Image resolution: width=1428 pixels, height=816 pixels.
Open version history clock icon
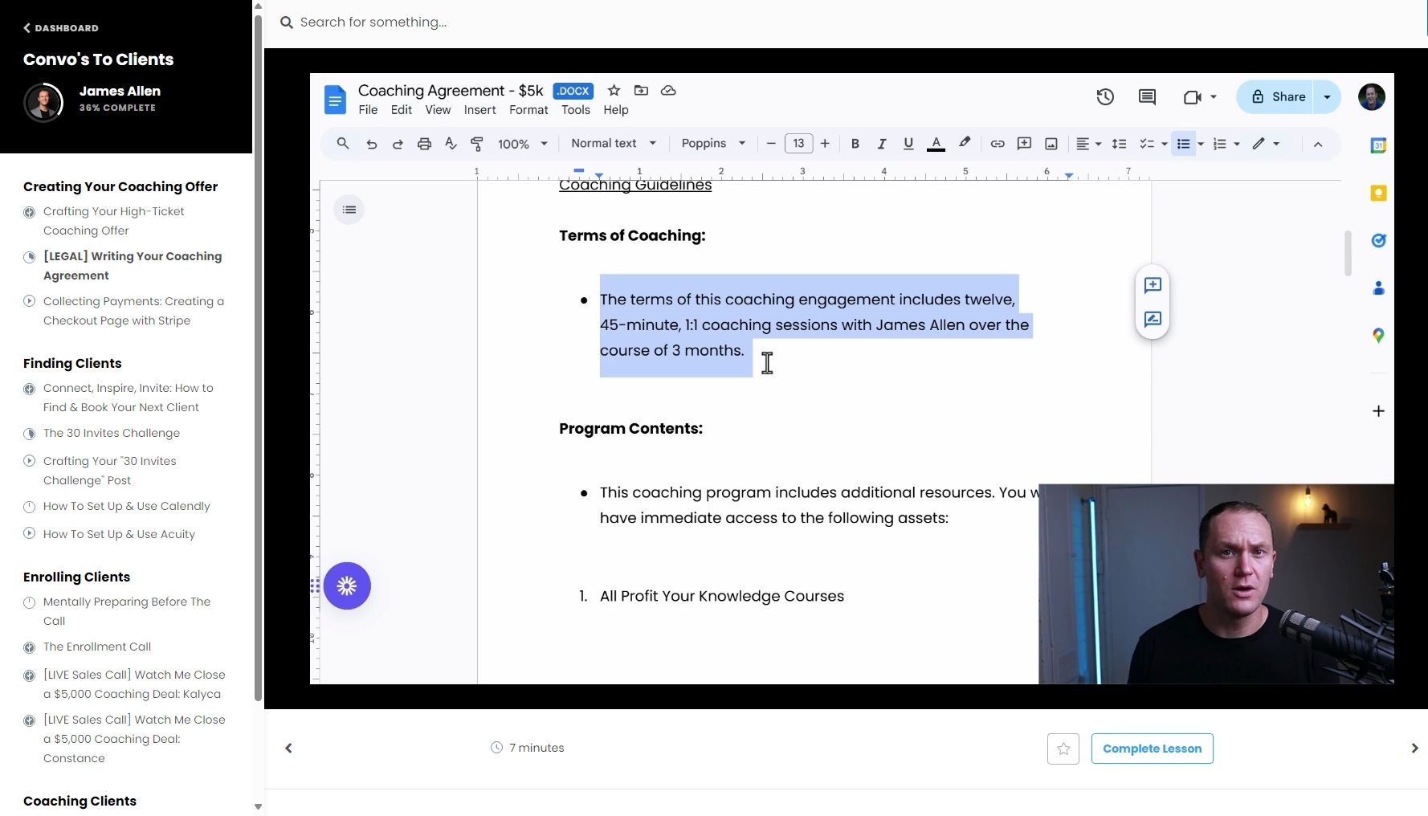click(1105, 97)
